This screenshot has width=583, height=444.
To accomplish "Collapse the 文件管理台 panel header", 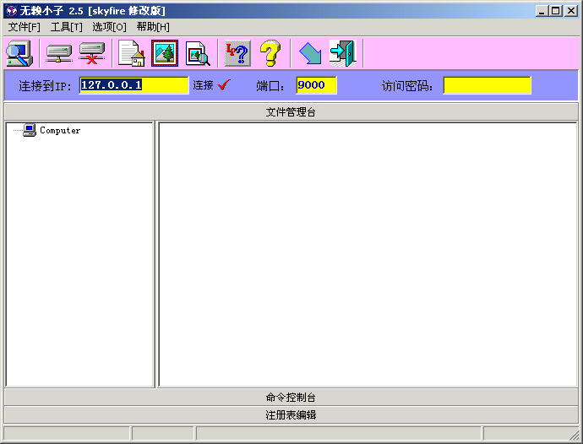I will coord(291,111).
